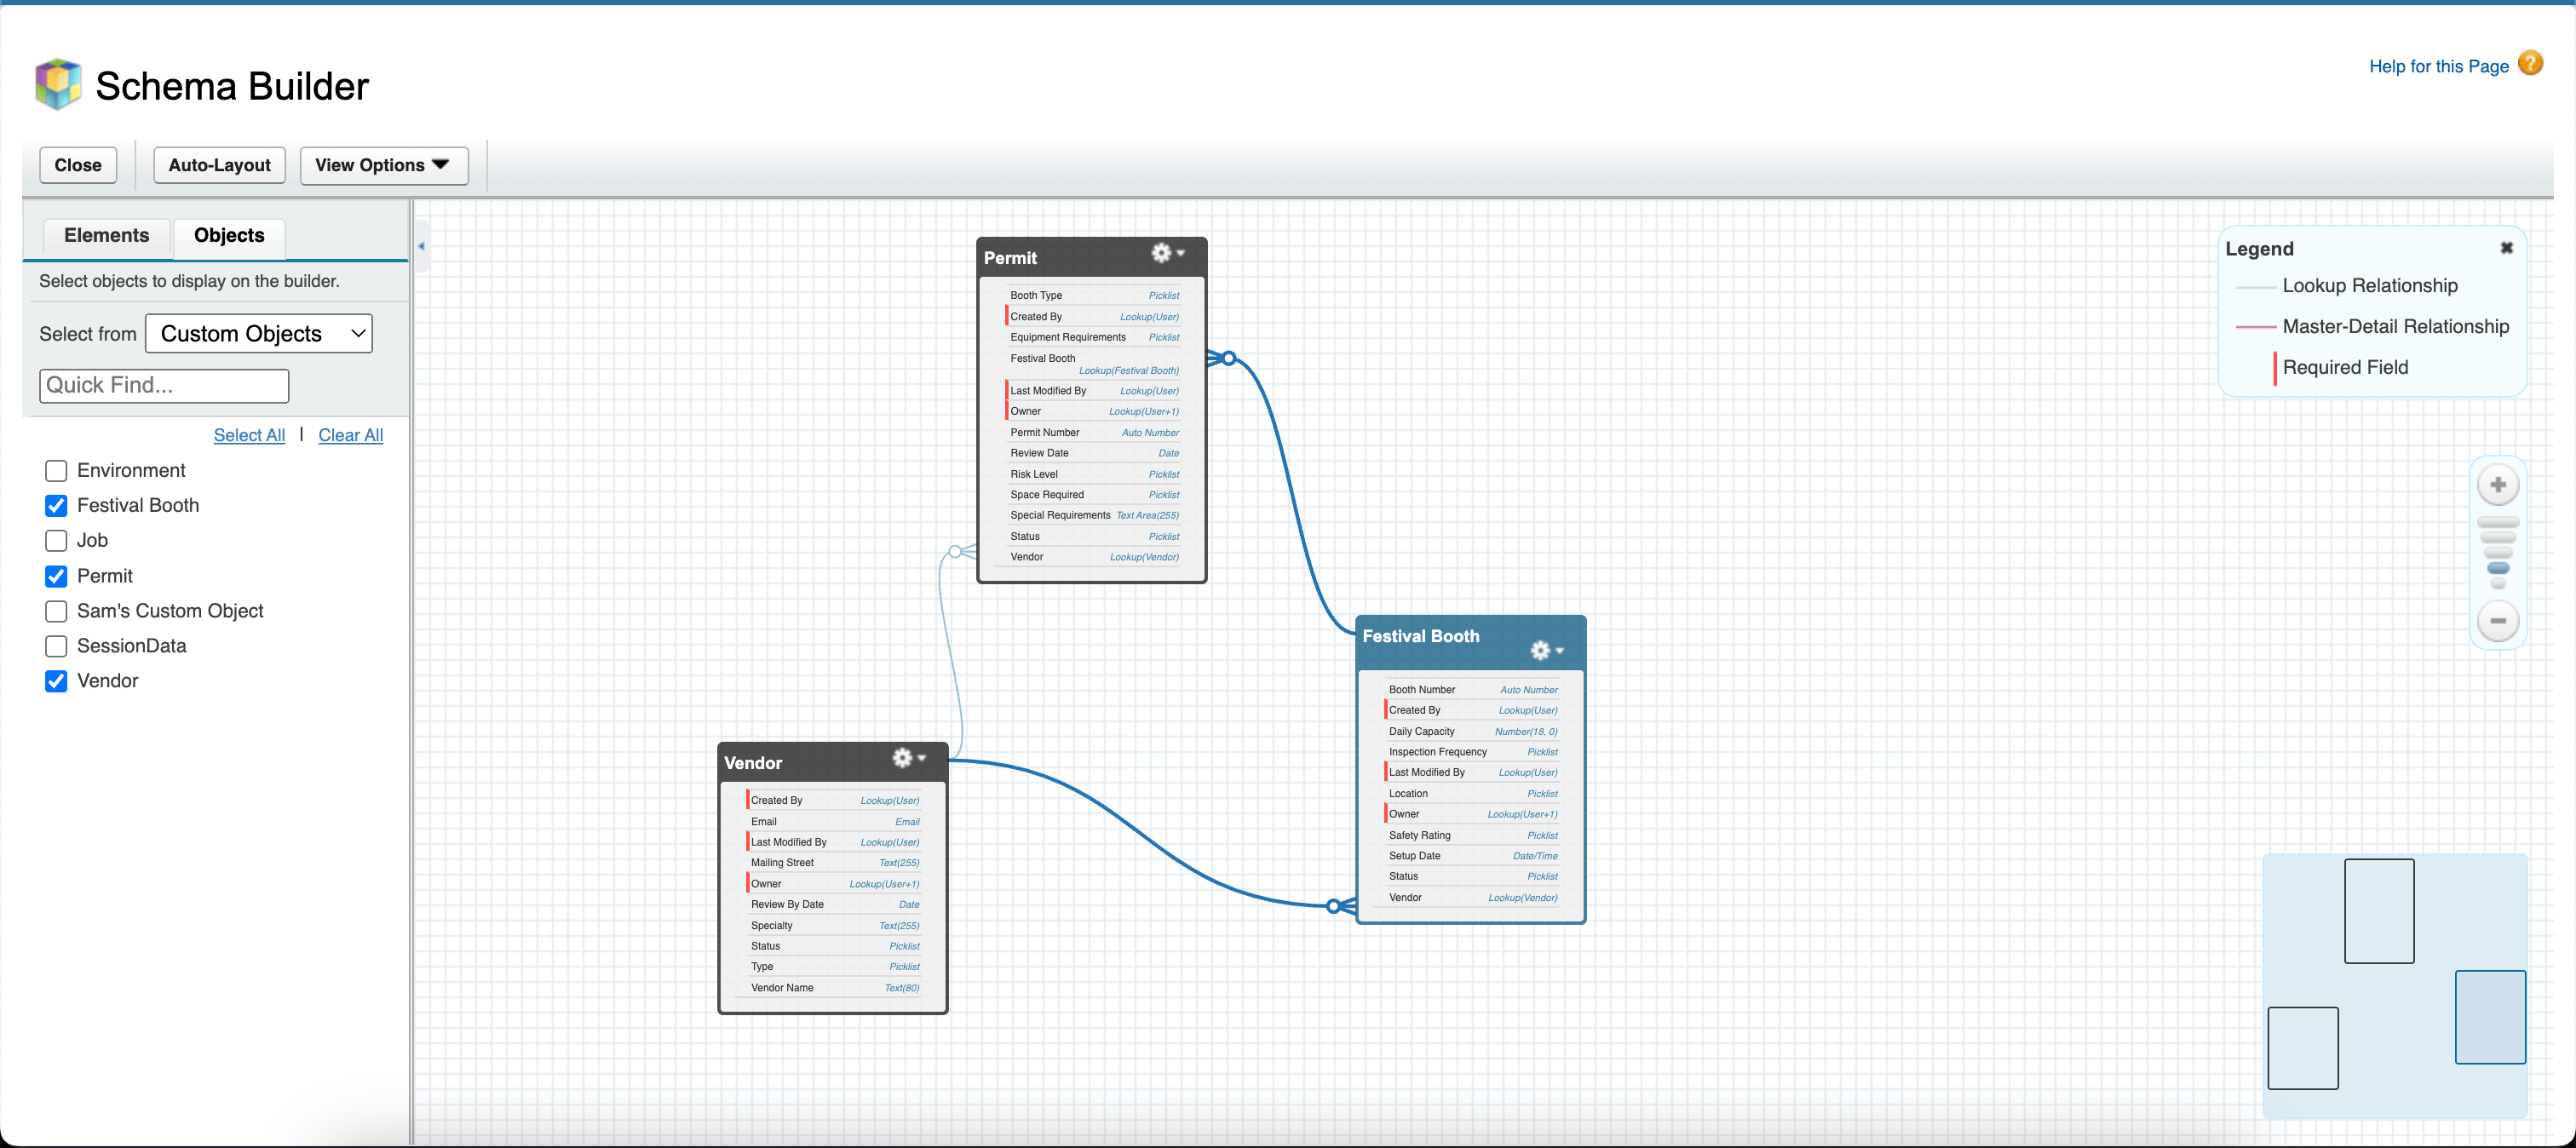
Task: Uncheck the Festival Booth checkbox
Action: tap(56, 506)
